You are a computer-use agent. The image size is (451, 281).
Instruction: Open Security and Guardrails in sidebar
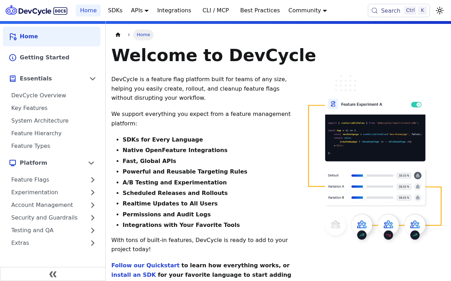pos(44,218)
